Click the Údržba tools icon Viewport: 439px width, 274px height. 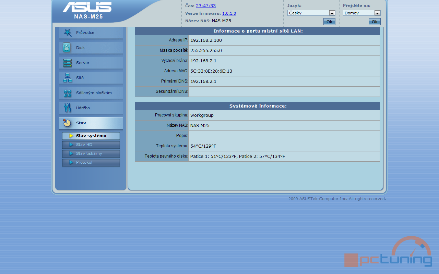tap(68, 108)
